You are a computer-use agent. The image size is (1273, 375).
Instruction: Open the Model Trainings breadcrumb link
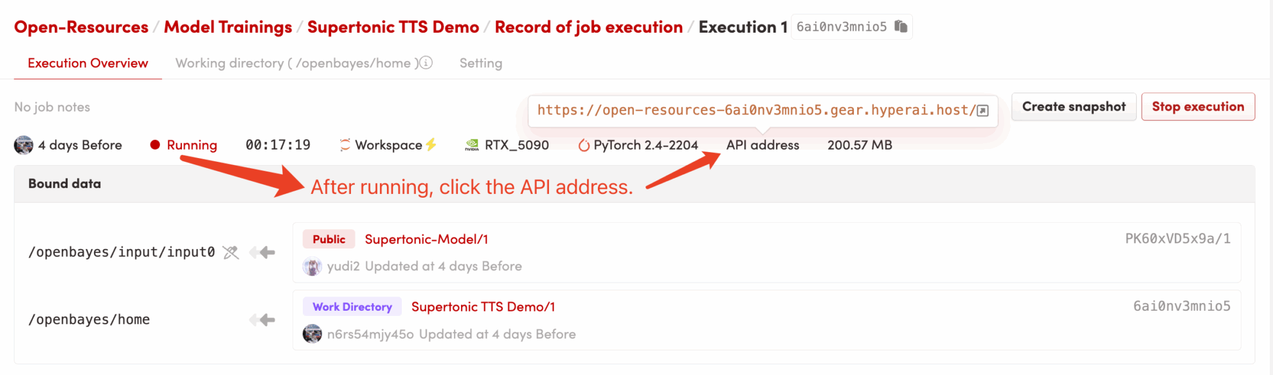228,27
